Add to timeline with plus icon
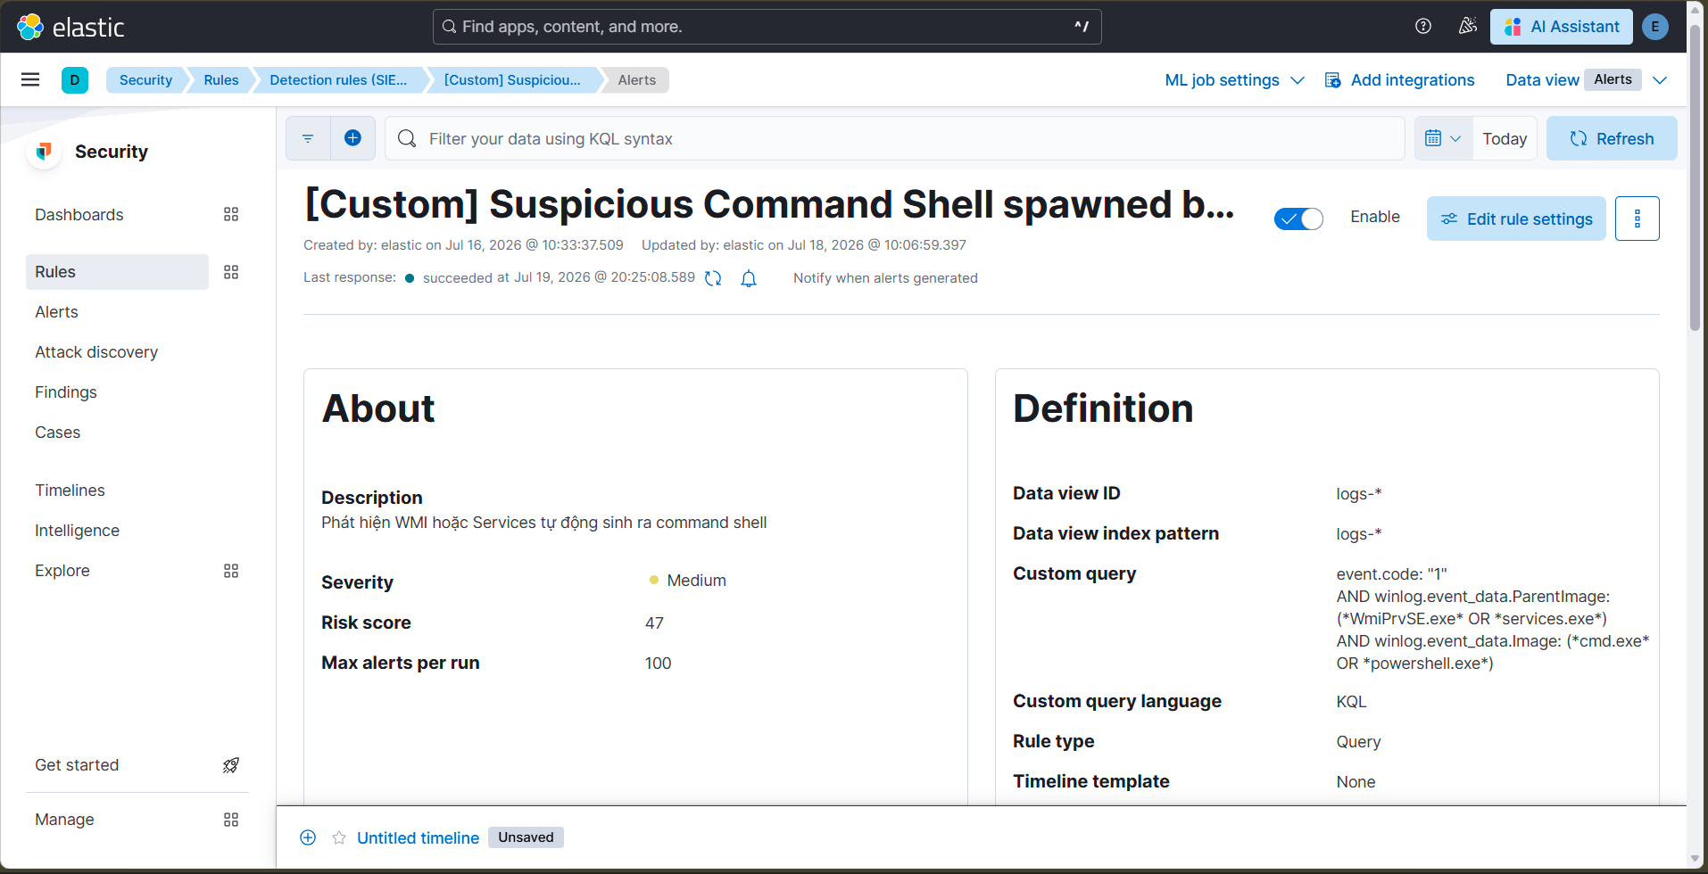The height and width of the screenshot is (874, 1708). tap(308, 837)
